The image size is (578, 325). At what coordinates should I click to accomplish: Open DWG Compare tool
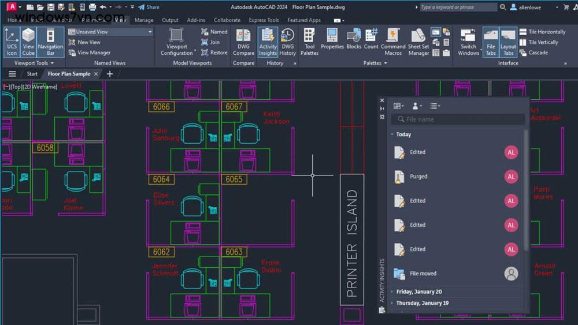point(243,42)
